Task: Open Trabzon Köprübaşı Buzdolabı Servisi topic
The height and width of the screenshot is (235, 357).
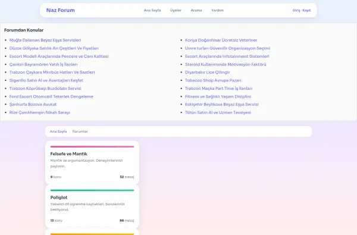Action: tap(45, 89)
